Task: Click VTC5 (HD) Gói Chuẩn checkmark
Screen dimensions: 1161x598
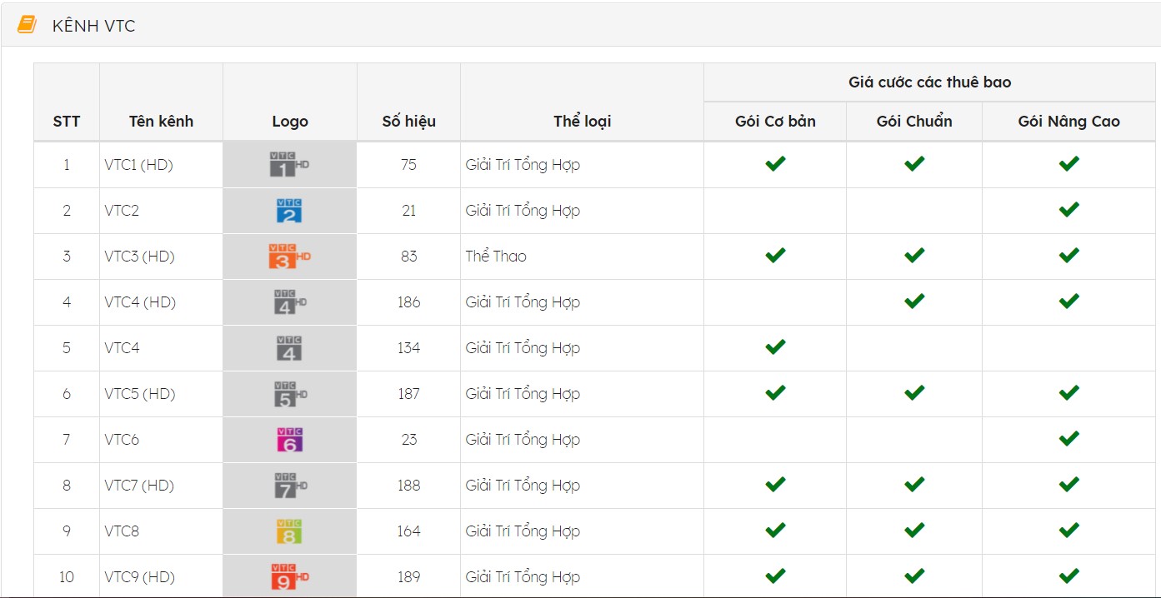Action: click(x=914, y=393)
